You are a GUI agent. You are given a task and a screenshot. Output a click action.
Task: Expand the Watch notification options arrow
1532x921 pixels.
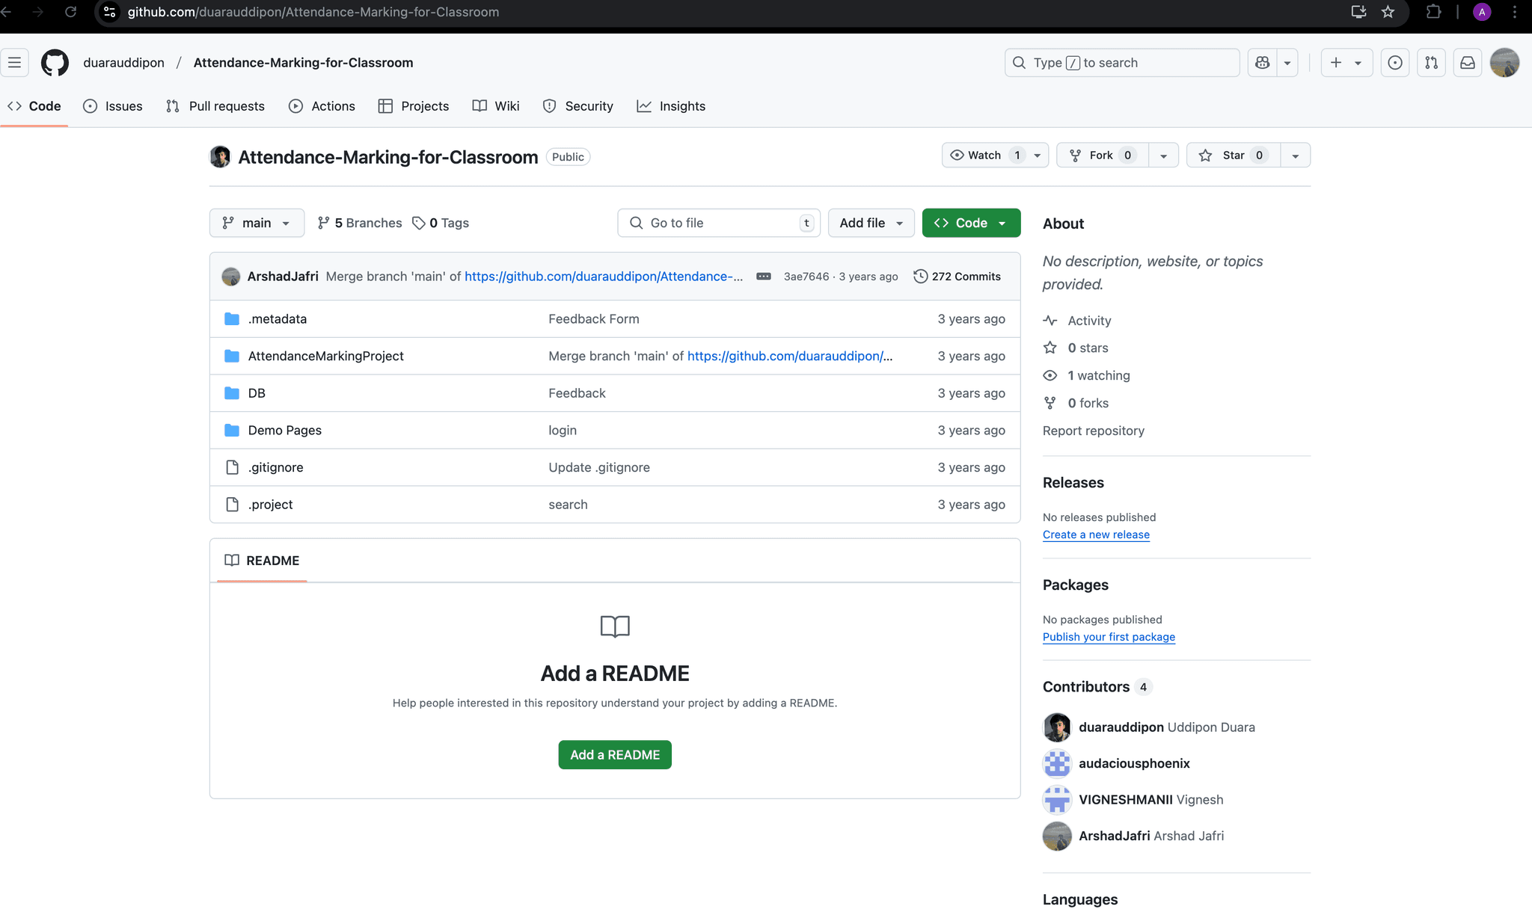tap(1038, 155)
